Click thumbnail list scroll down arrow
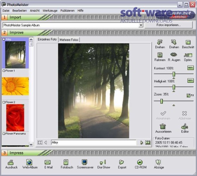Image resolution: width=197 pixels, height=176 pixels. click(x=31, y=144)
